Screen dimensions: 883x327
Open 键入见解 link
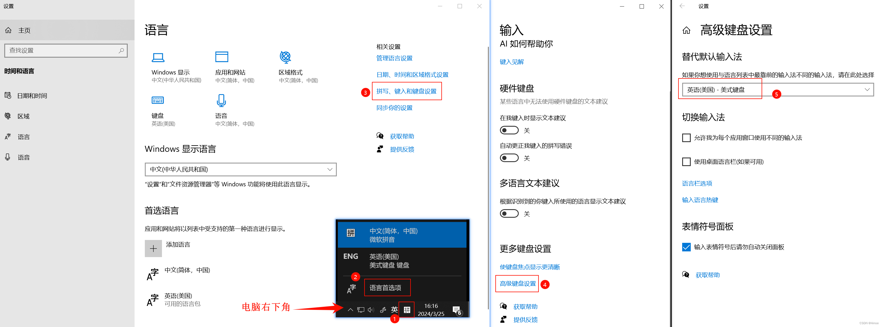point(512,62)
